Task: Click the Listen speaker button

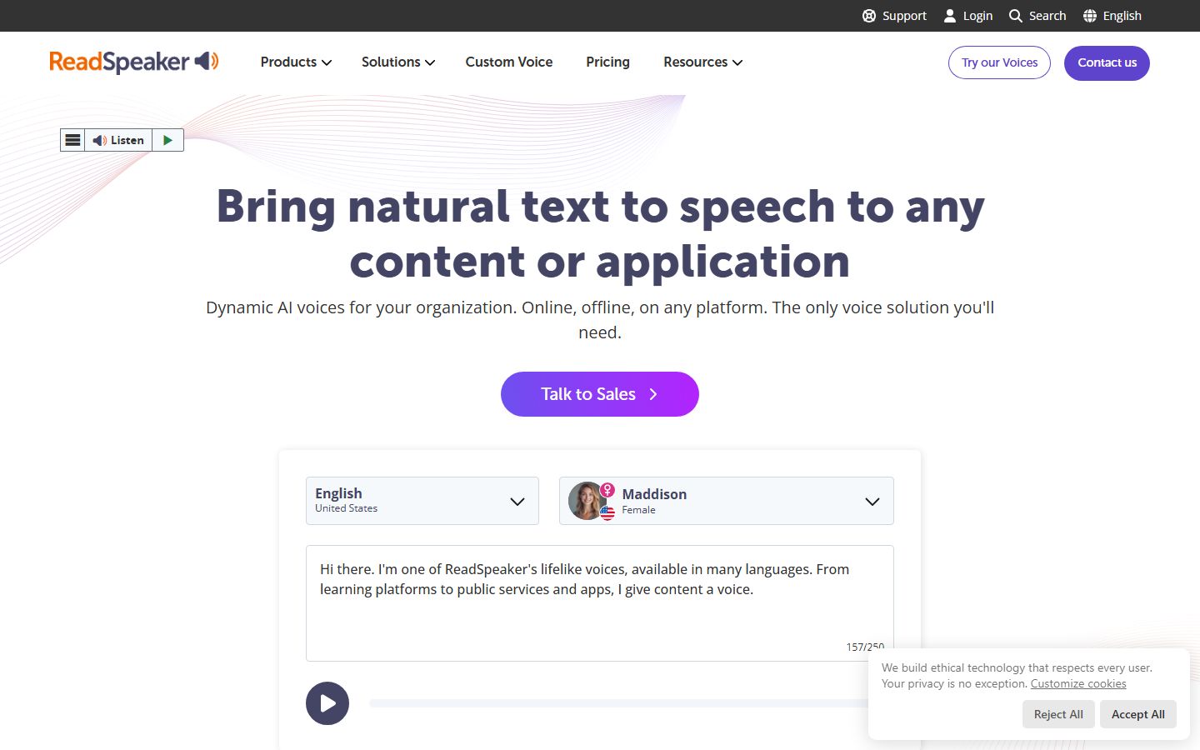Action: pos(118,140)
